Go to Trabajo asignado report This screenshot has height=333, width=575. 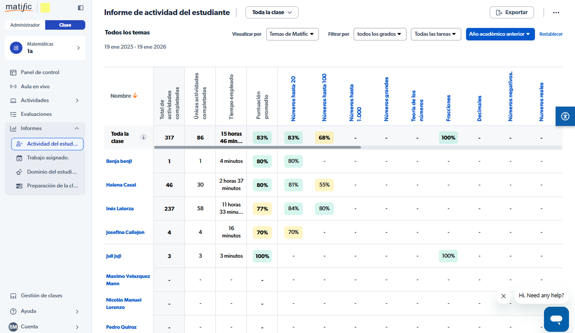click(48, 158)
